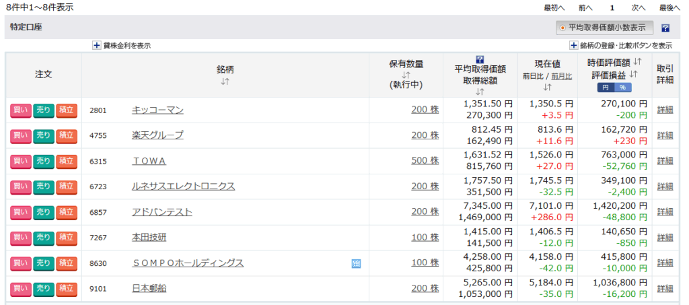Go to 次へ page

click(x=638, y=7)
